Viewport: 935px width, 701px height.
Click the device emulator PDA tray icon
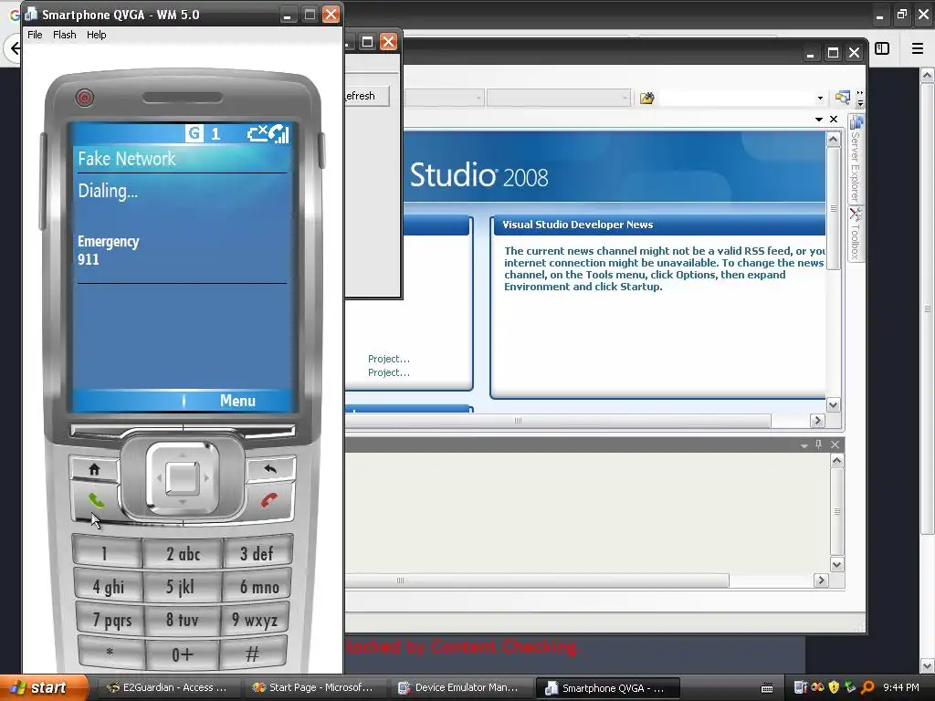800,687
